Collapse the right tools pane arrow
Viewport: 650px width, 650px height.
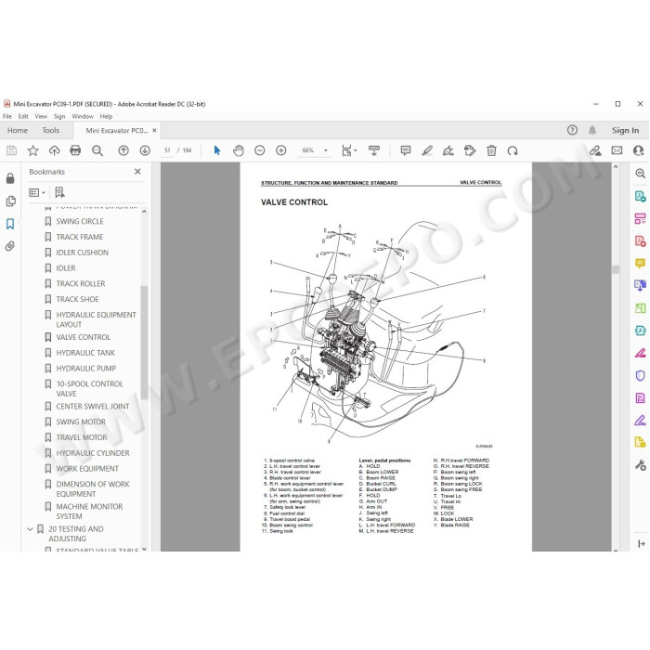(641, 543)
